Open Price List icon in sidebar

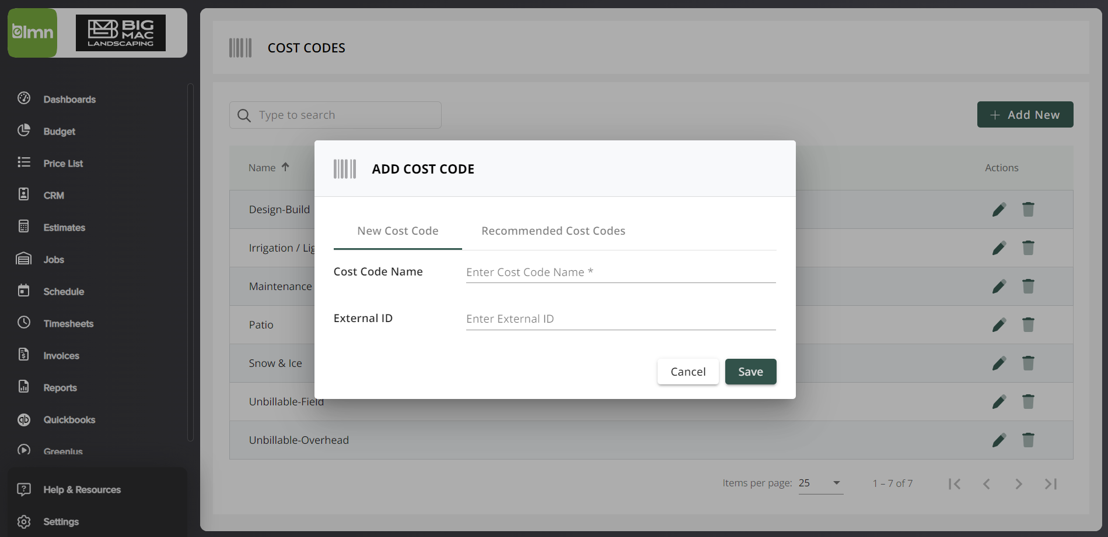point(24,162)
